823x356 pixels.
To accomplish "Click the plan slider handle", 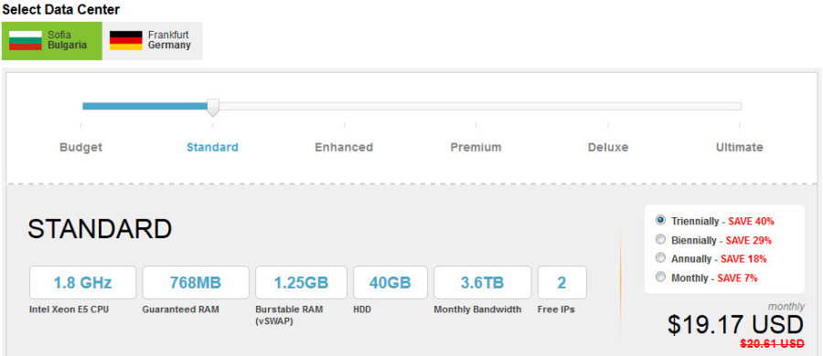I will click(212, 108).
